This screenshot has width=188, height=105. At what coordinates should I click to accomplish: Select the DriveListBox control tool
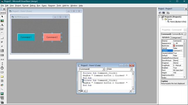click(2, 72)
